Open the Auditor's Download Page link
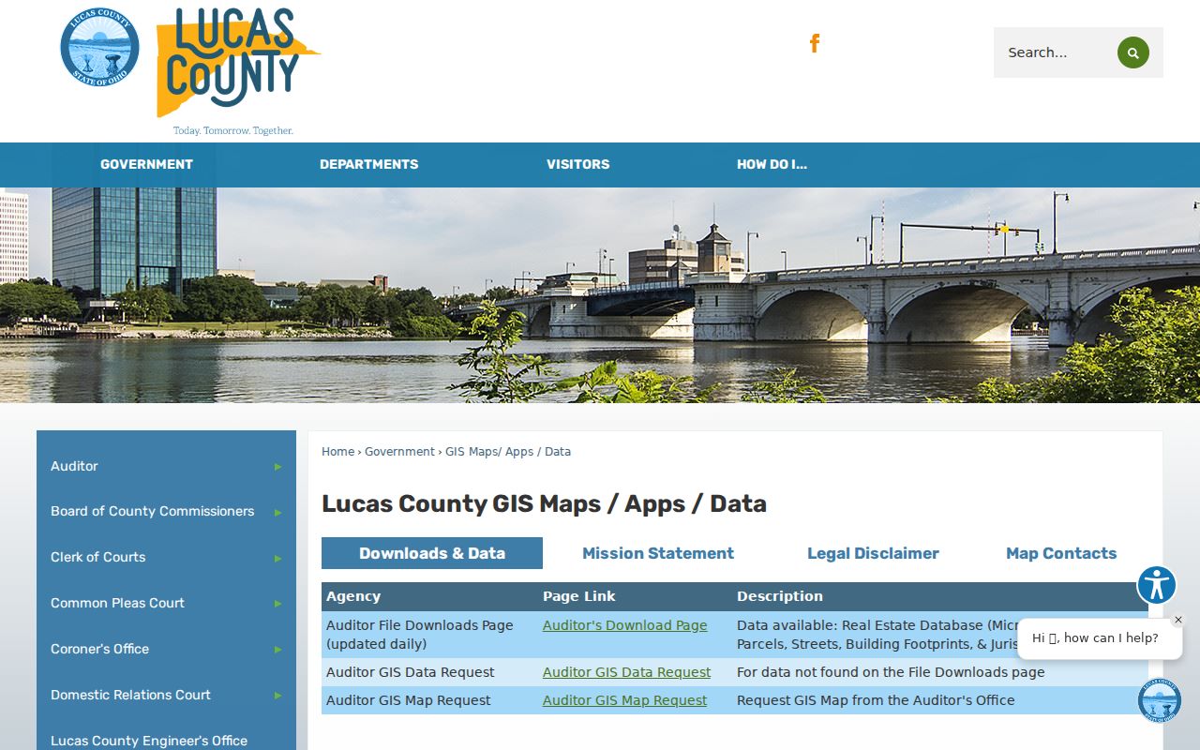 [625, 625]
